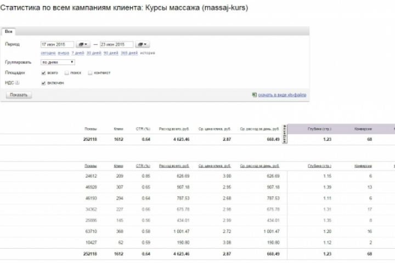Click the depth value 1.12
The width and height of the screenshot is (395, 263).
click(327, 242)
